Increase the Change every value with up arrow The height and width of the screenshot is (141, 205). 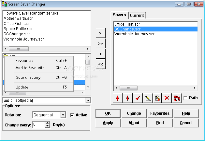point(47,123)
